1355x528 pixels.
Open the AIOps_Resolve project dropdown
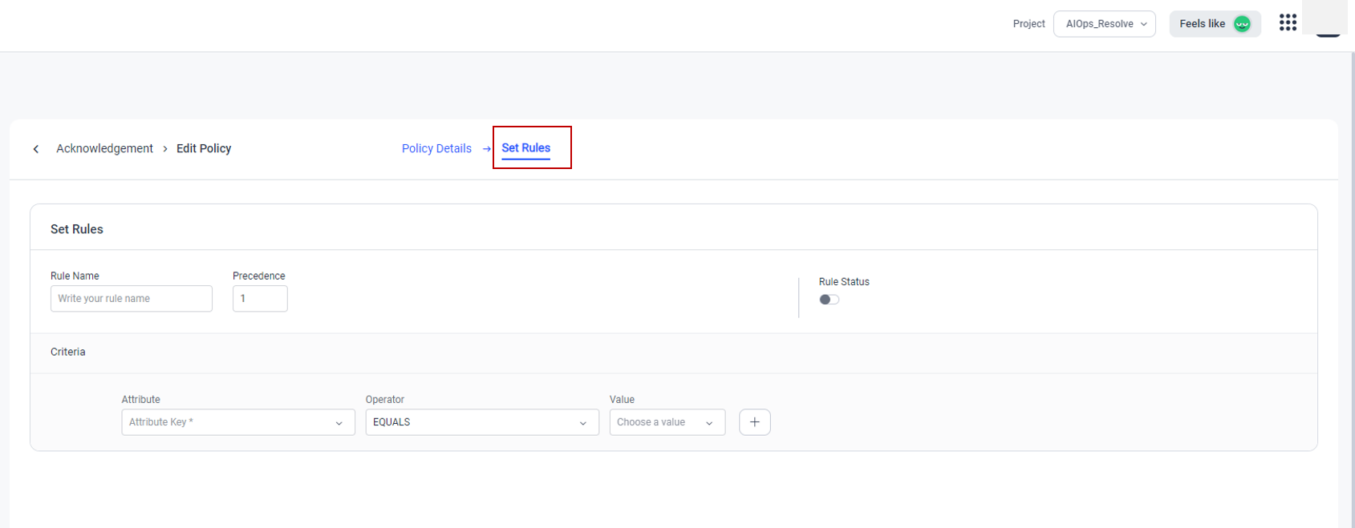click(x=1104, y=24)
